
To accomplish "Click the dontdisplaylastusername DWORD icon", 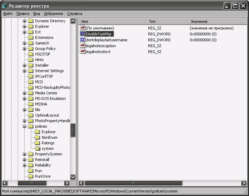I will tap(83, 40).
